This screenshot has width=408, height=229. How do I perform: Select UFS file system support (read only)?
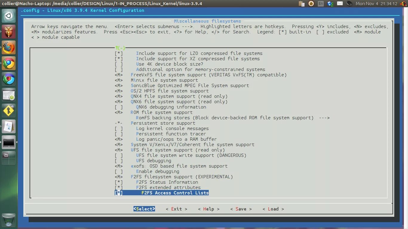point(170,150)
